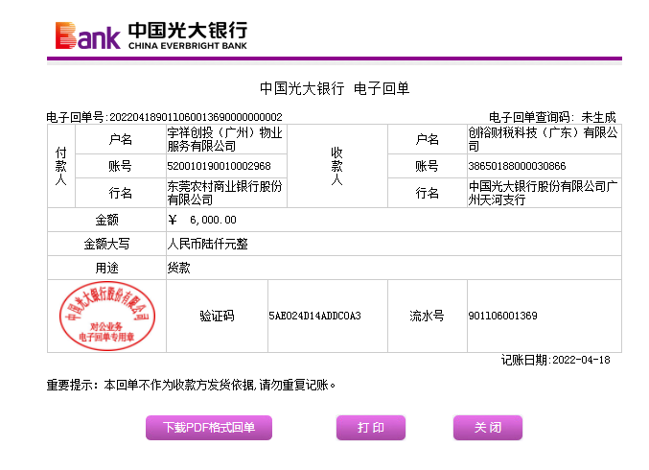
Task: Click the 金额 label cell
Action: coord(106,220)
